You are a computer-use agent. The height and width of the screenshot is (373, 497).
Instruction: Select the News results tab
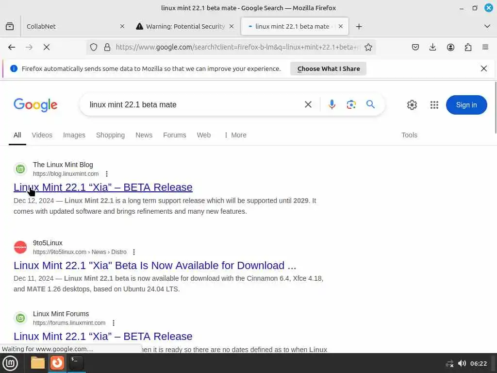144,135
